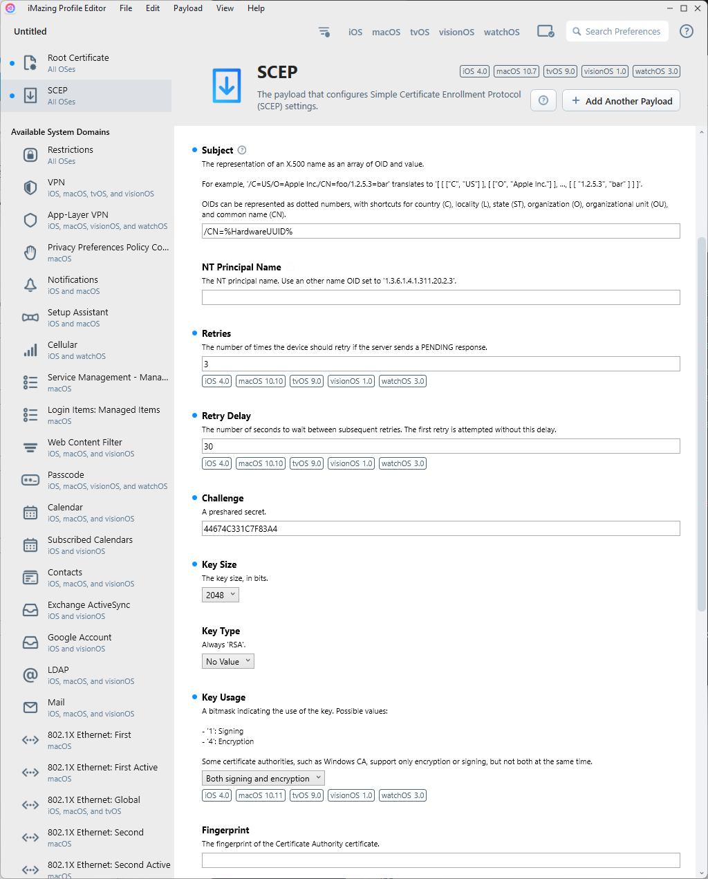Select the Google Account tray icon

click(30, 642)
